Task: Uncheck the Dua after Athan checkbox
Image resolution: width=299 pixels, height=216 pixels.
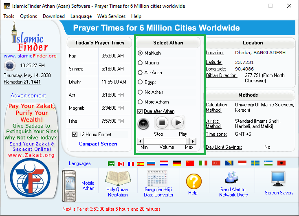Action: [x=140, y=111]
